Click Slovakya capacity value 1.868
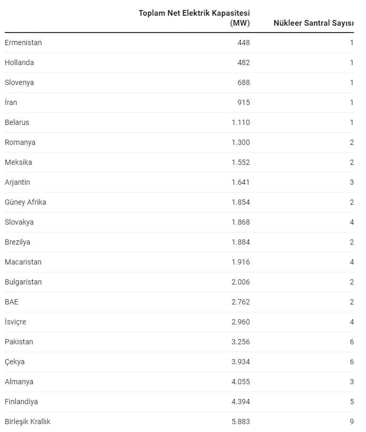 click(240, 222)
